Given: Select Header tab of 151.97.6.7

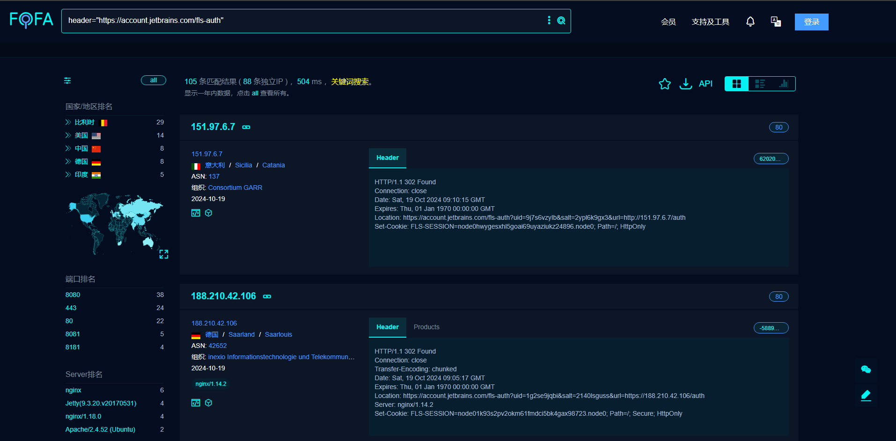Looking at the screenshot, I should pos(388,158).
